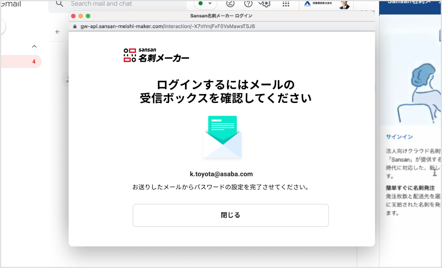Click the Gmail account profile photo

(x=344, y=4)
